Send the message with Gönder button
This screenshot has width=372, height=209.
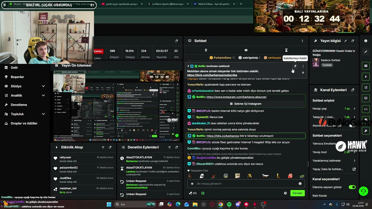298,193
